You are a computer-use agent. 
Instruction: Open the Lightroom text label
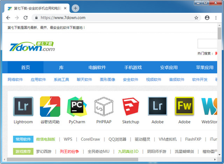tap(23, 122)
